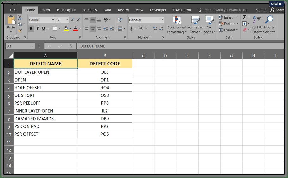Select column B header
The height and width of the screenshot is (178, 288).
tap(105, 56)
